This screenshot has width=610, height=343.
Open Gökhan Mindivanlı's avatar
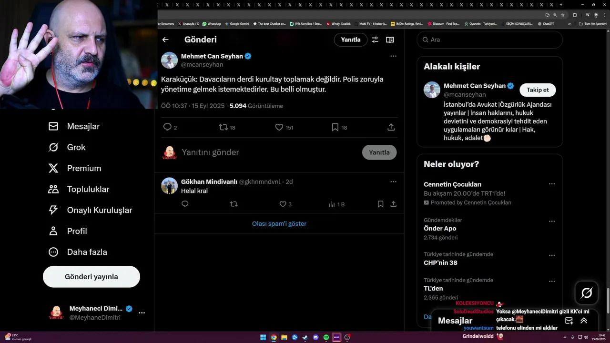[169, 186]
